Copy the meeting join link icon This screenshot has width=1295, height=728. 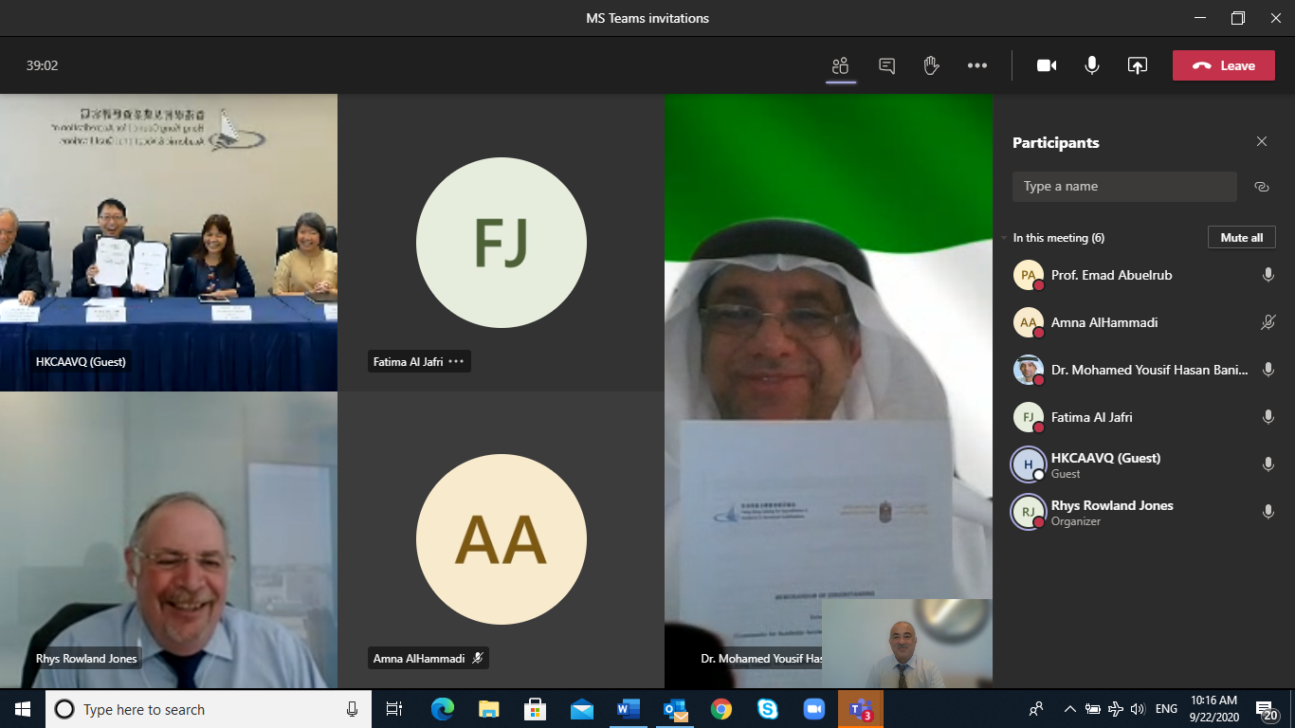click(x=1261, y=187)
